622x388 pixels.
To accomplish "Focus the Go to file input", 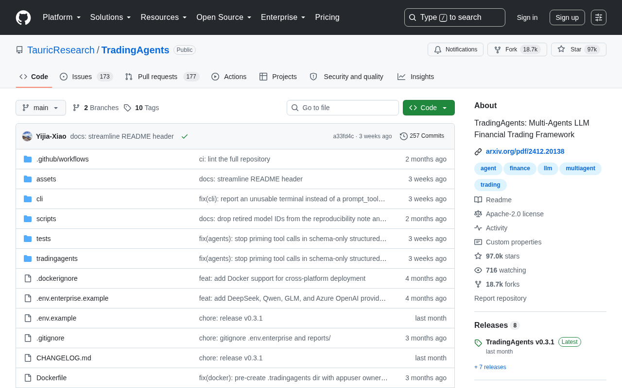I will (343, 108).
